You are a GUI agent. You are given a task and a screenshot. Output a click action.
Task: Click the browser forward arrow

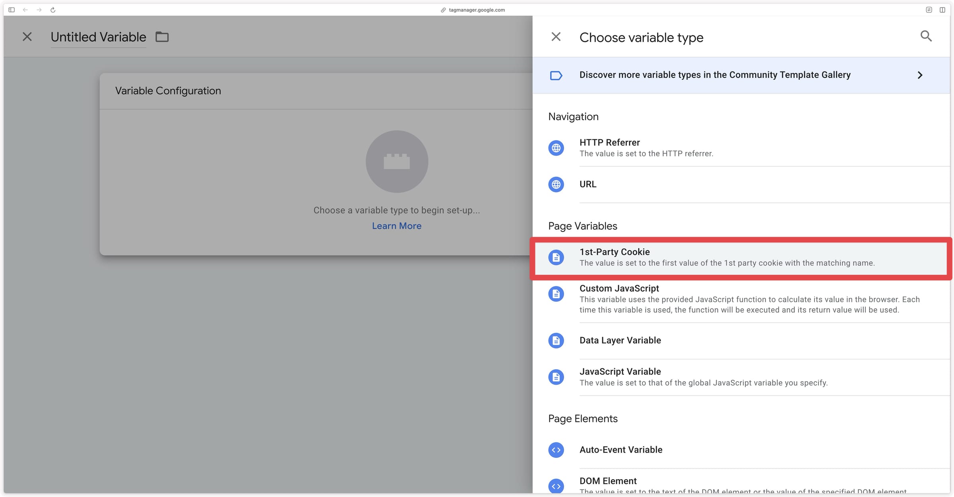(x=39, y=10)
